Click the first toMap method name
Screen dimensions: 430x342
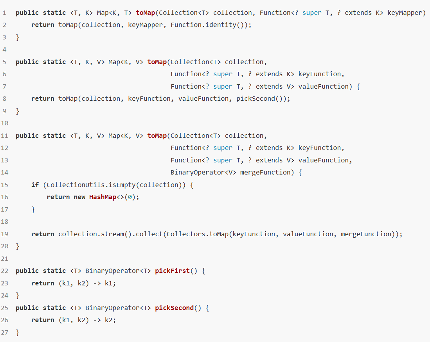pyautogui.click(x=145, y=13)
